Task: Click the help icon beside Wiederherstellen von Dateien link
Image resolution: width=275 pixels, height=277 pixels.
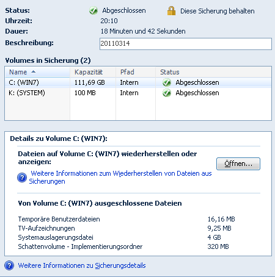Action: (22, 178)
